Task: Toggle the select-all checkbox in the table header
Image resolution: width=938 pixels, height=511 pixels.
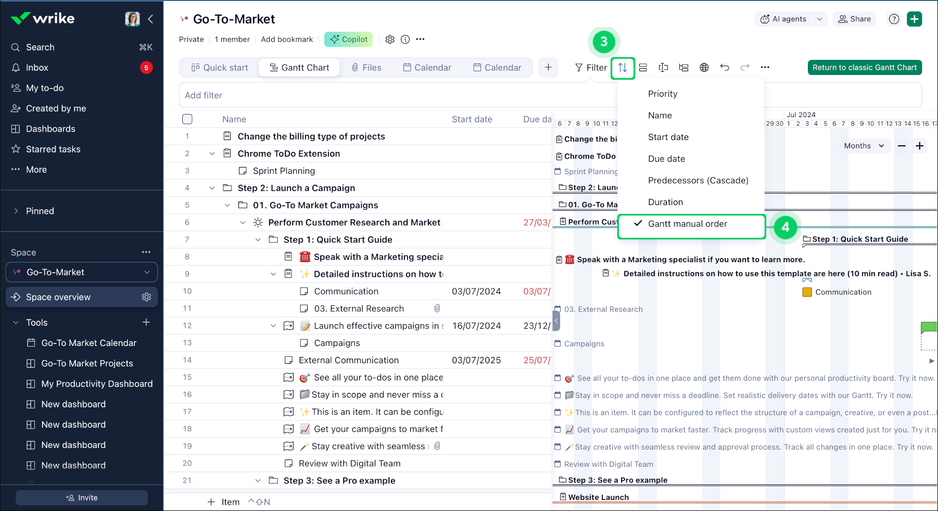Action: (x=187, y=119)
